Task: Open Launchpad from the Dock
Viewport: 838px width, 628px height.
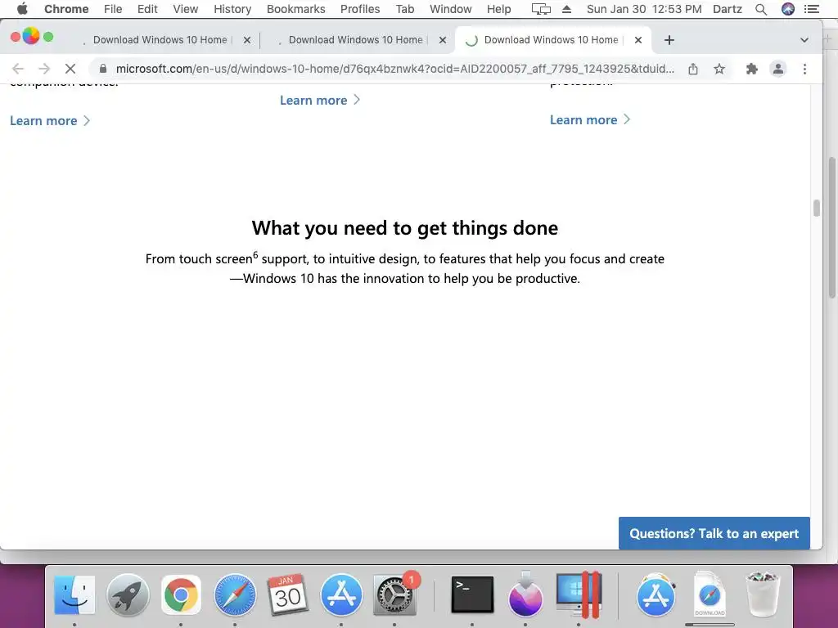Action: click(128, 594)
